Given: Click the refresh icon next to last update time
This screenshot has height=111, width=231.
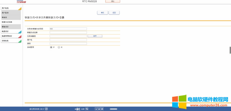Looking at the screenshot, I should [x=46, y=109].
